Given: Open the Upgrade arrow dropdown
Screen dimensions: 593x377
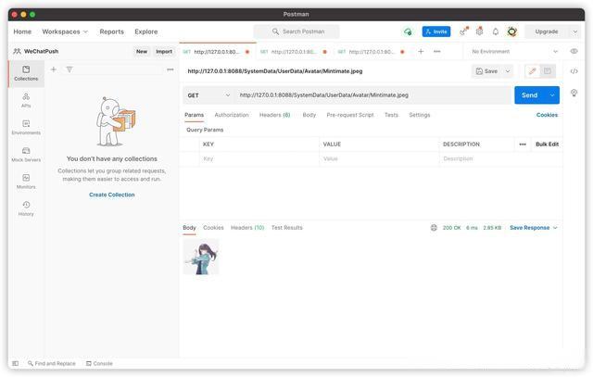Looking at the screenshot, I should 574,31.
